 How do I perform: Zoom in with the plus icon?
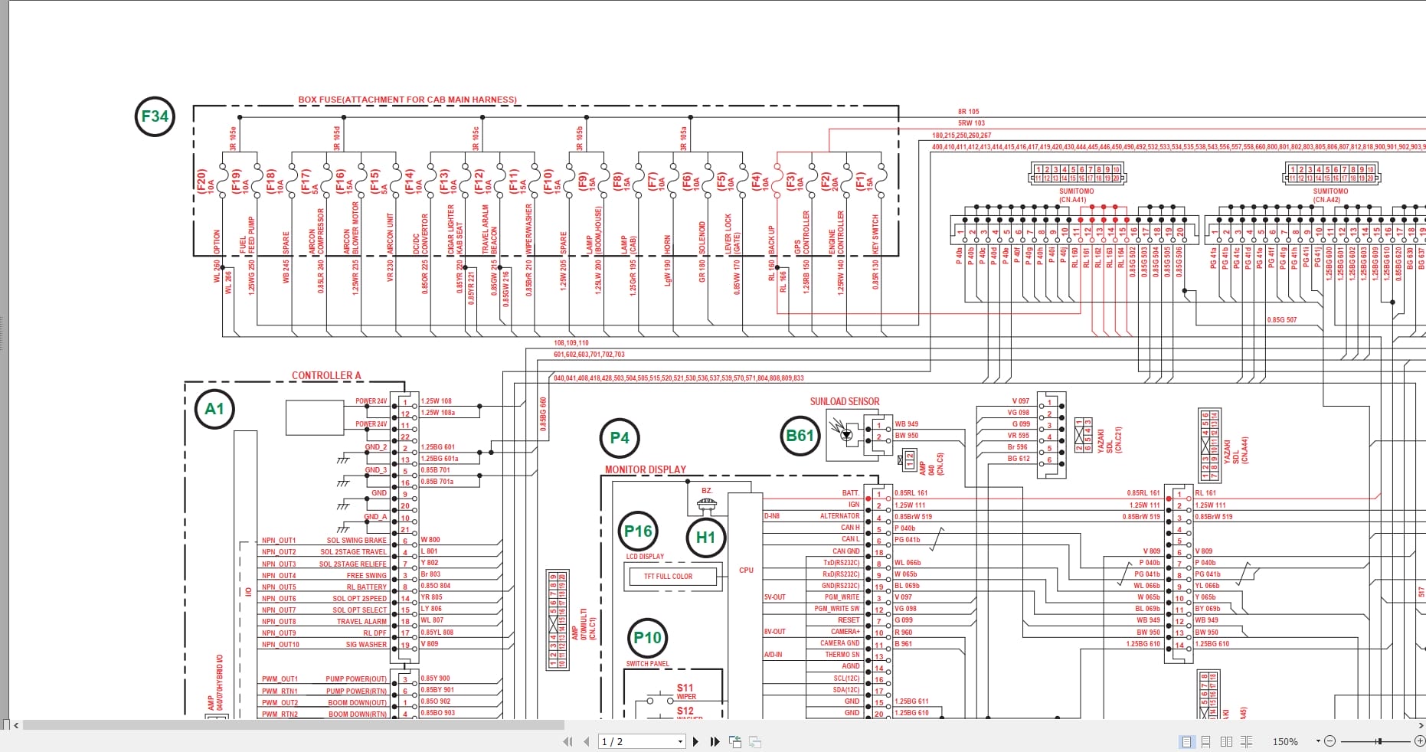tap(1420, 741)
